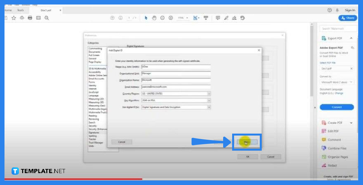Screen dimensions: 363x185
Task: Switch to the Tools tab
Action: click(x=20, y=10)
